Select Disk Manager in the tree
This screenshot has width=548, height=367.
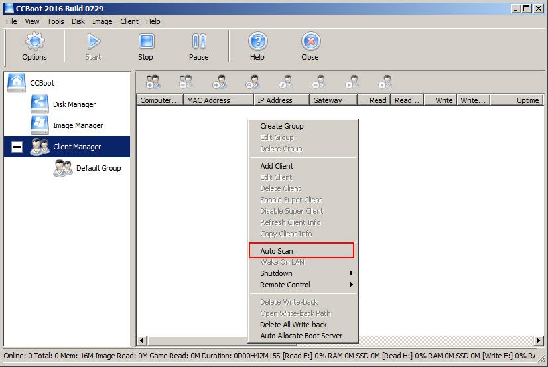tap(74, 104)
